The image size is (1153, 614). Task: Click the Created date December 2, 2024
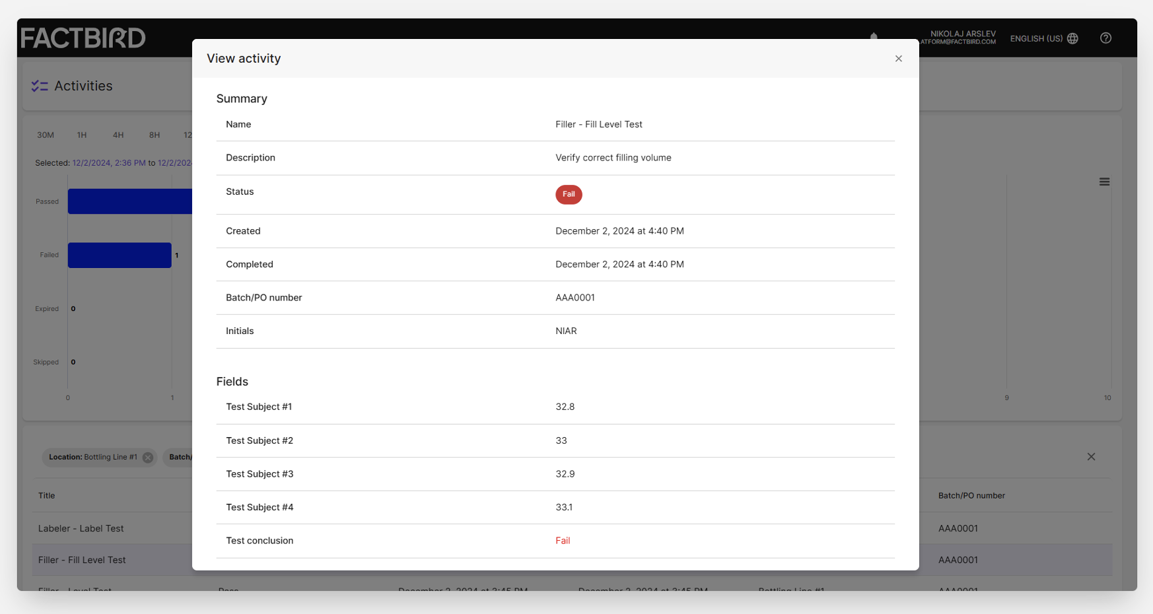click(619, 231)
